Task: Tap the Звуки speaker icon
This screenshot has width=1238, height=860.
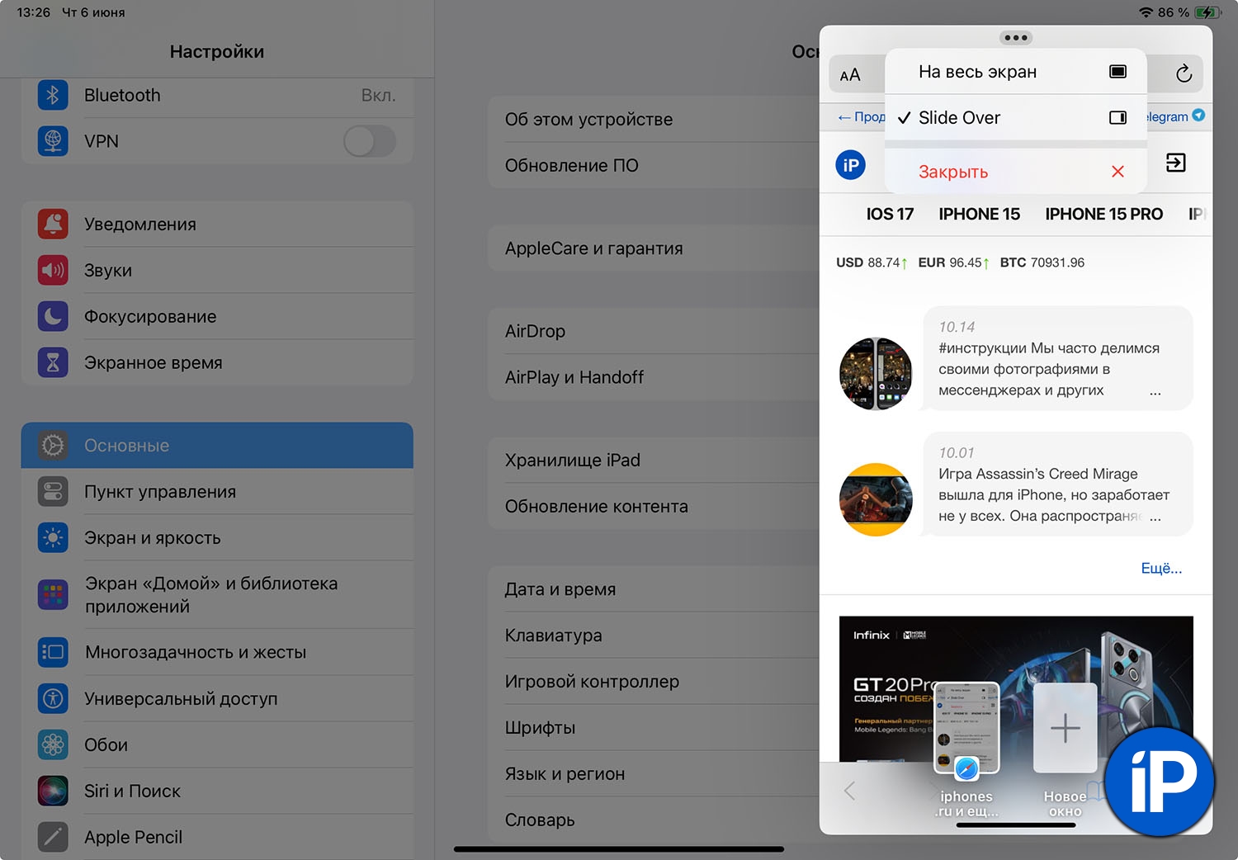Action: point(53,270)
